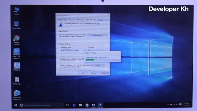
Task: Close the System Properties window
Action: 108,15
